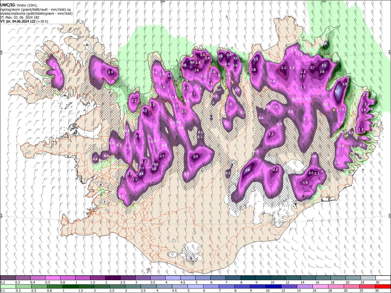Pick the navy blue 10 rain legend swatch

[273, 286]
